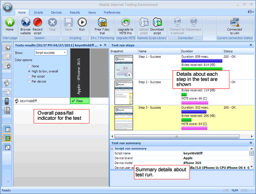This screenshot has width=256, height=194.
Task: Click the sidebar results list icon
Action: click(x=7, y=128)
